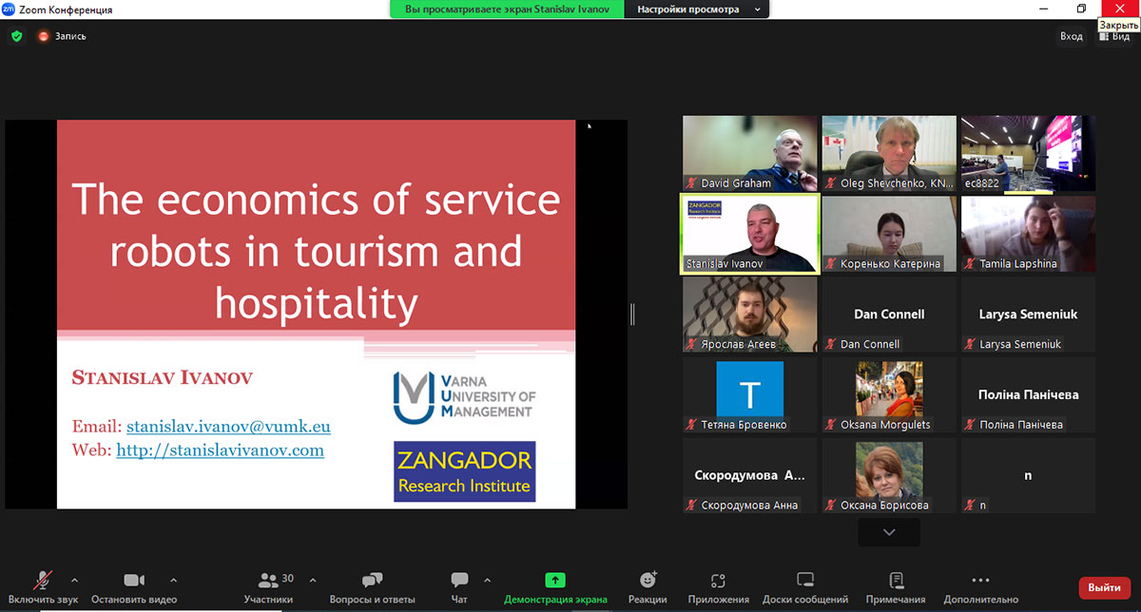Image resolution: width=1141 pixels, height=612 pixels.
Task: Click email link stanislav.ivanov@vumk.eu
Action: (228, 427)
